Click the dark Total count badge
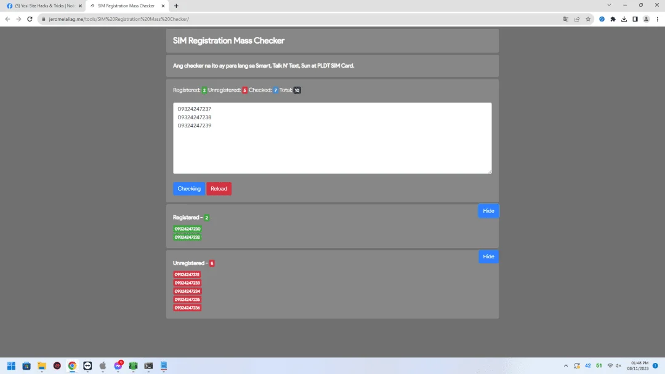Image resolution: width=665 pixels, height=374 pixels. (297, 90)
